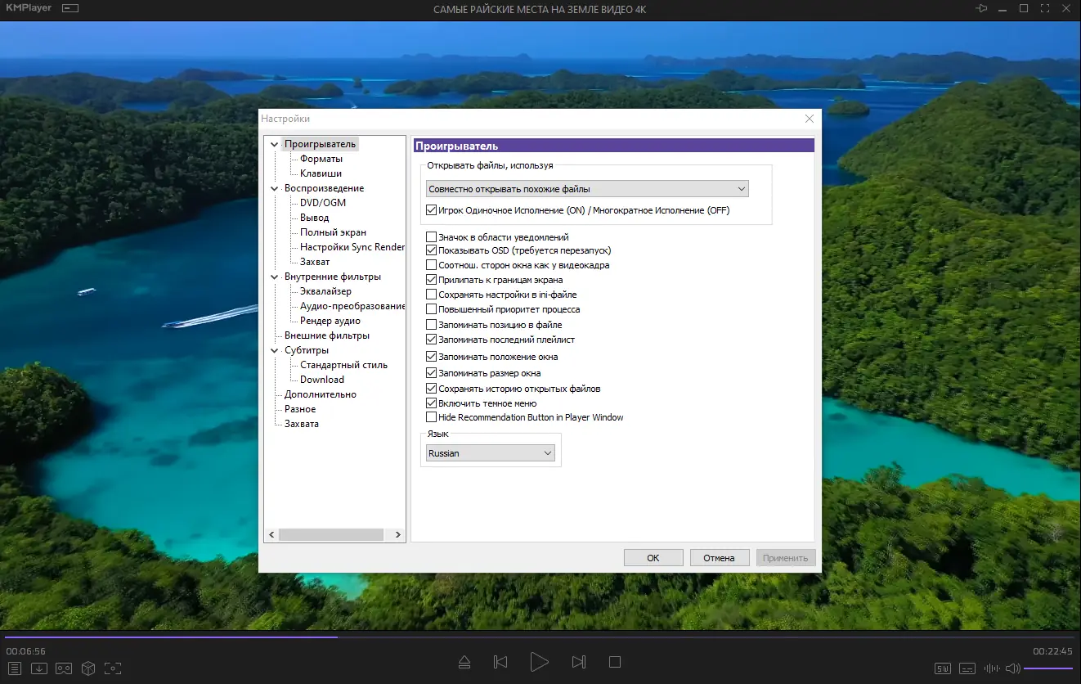
Task: Select Настройки Sync Render item
Action: (x=352, y=247)
